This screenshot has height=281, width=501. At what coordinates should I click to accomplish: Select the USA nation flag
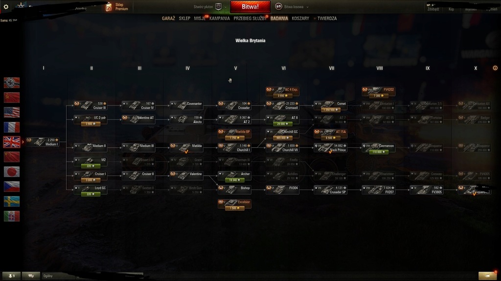(x=12, y=113)
